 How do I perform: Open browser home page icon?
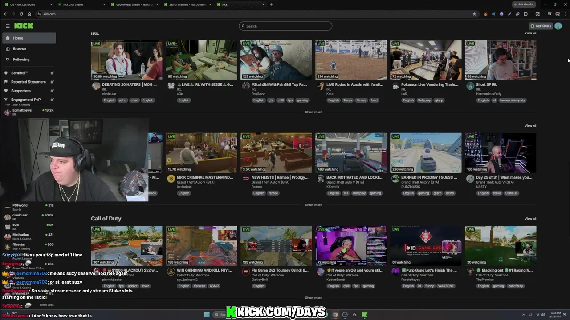click(x=29, y=14)
